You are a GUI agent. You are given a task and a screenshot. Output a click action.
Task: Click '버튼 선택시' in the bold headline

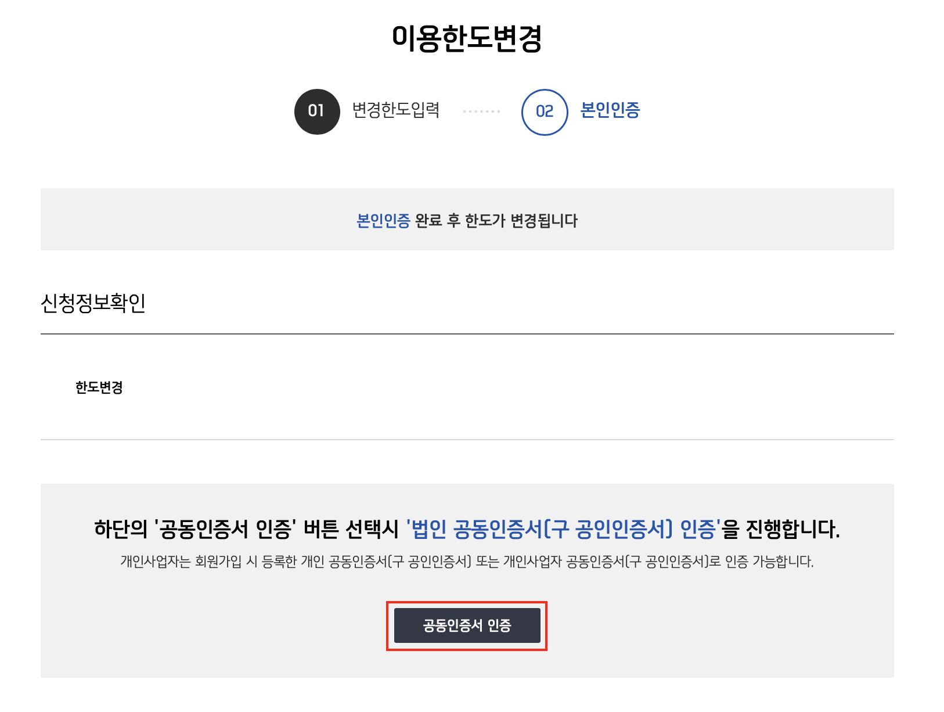click(351, 529)
